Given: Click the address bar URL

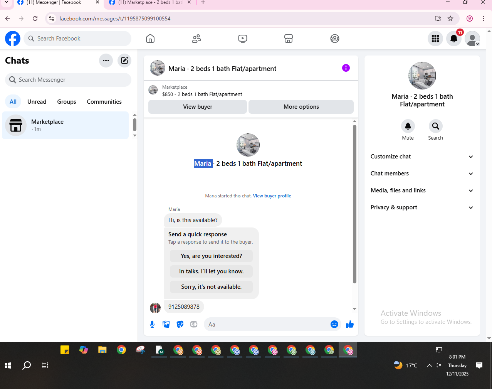Looking at the screenshot, I should [115, 19].
